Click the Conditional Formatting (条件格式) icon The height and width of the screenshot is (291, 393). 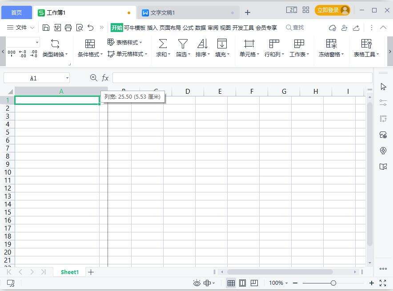(x=90, y=44)
